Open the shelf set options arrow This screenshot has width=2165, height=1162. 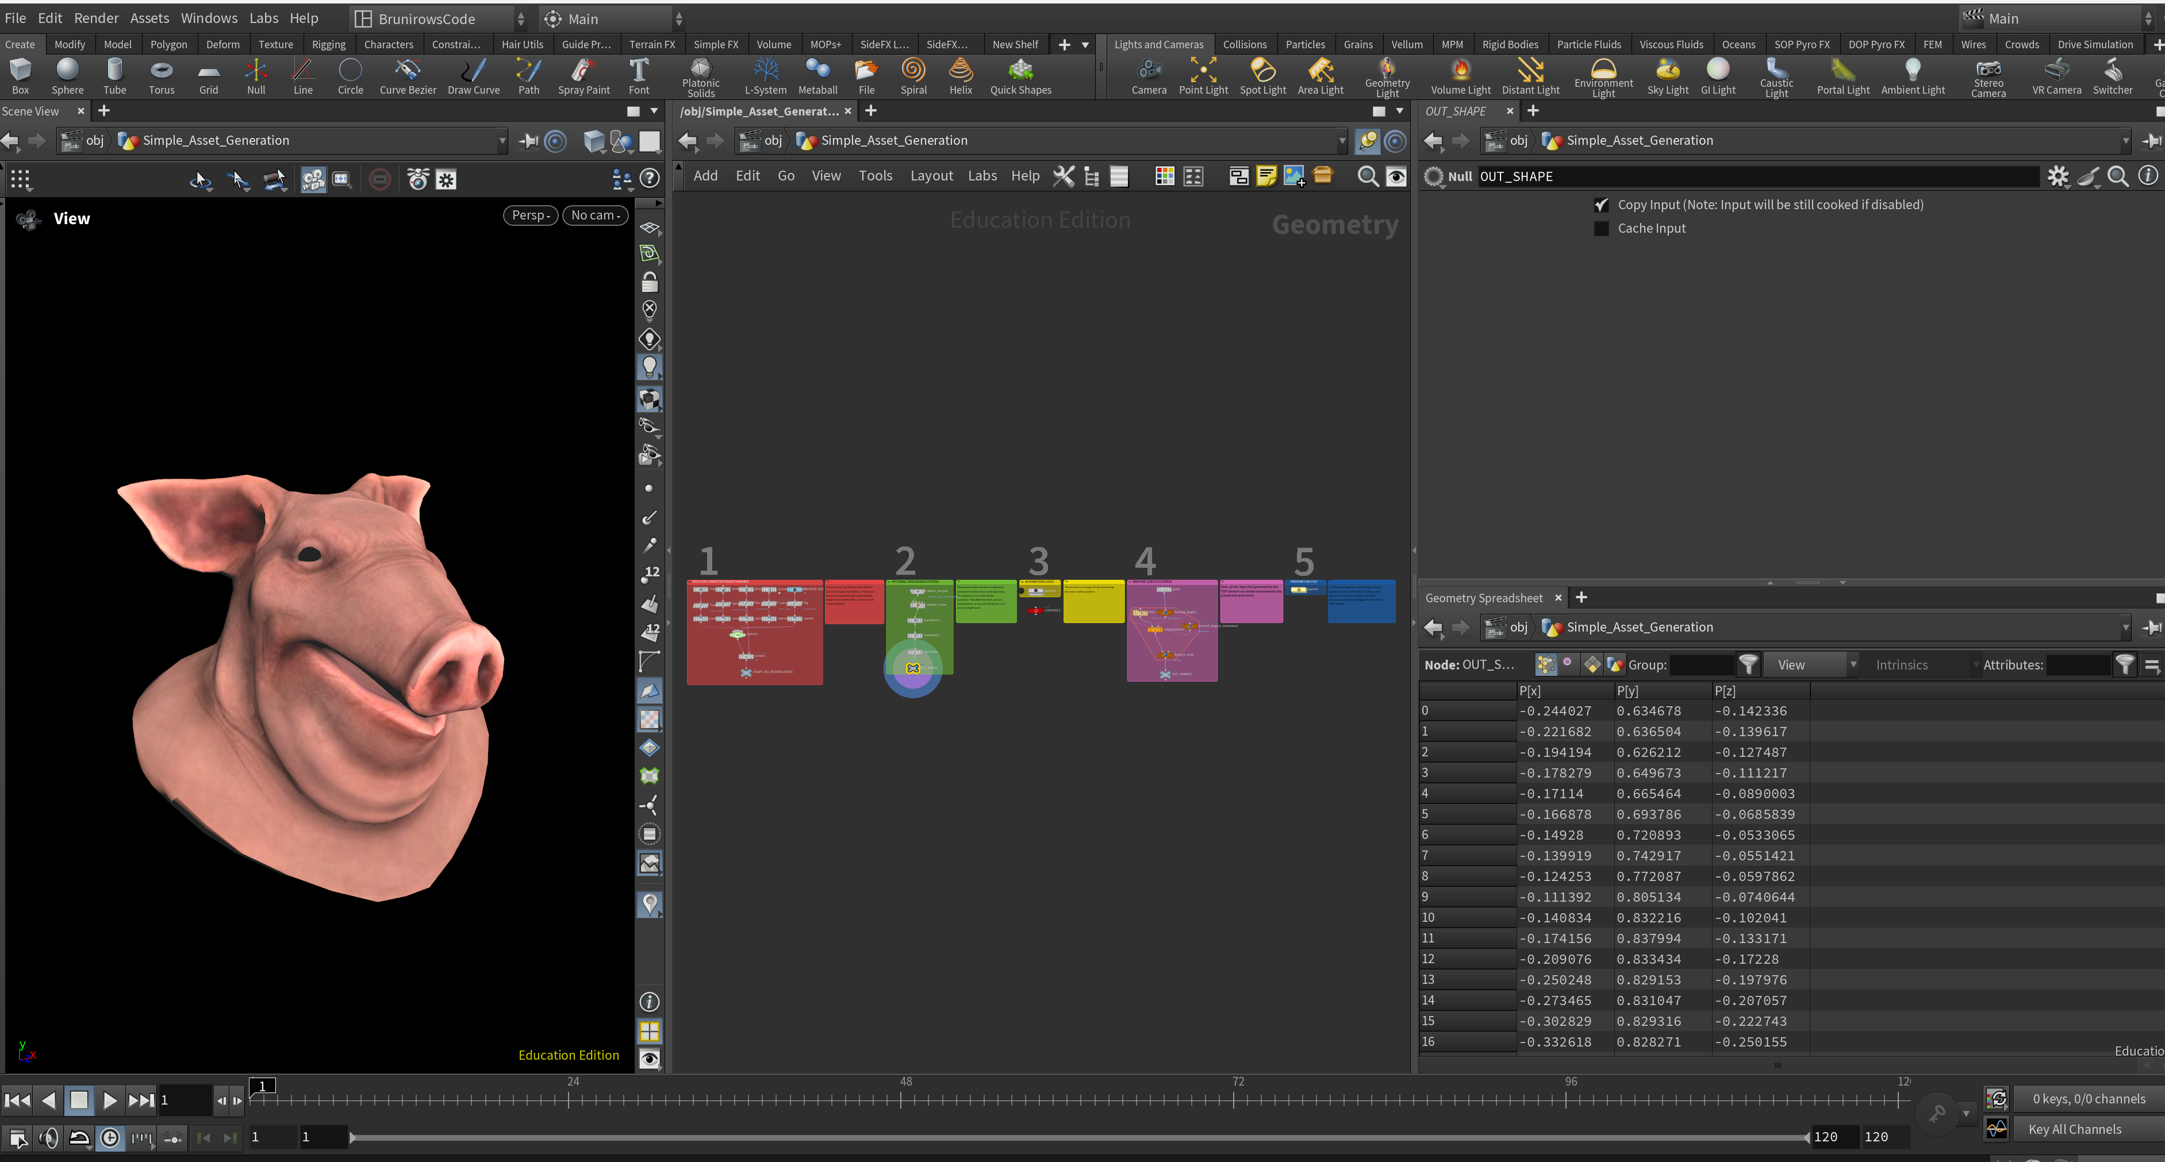coord(1085,44)
